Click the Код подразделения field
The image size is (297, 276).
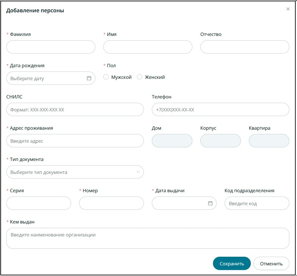(x=257, y=203)
